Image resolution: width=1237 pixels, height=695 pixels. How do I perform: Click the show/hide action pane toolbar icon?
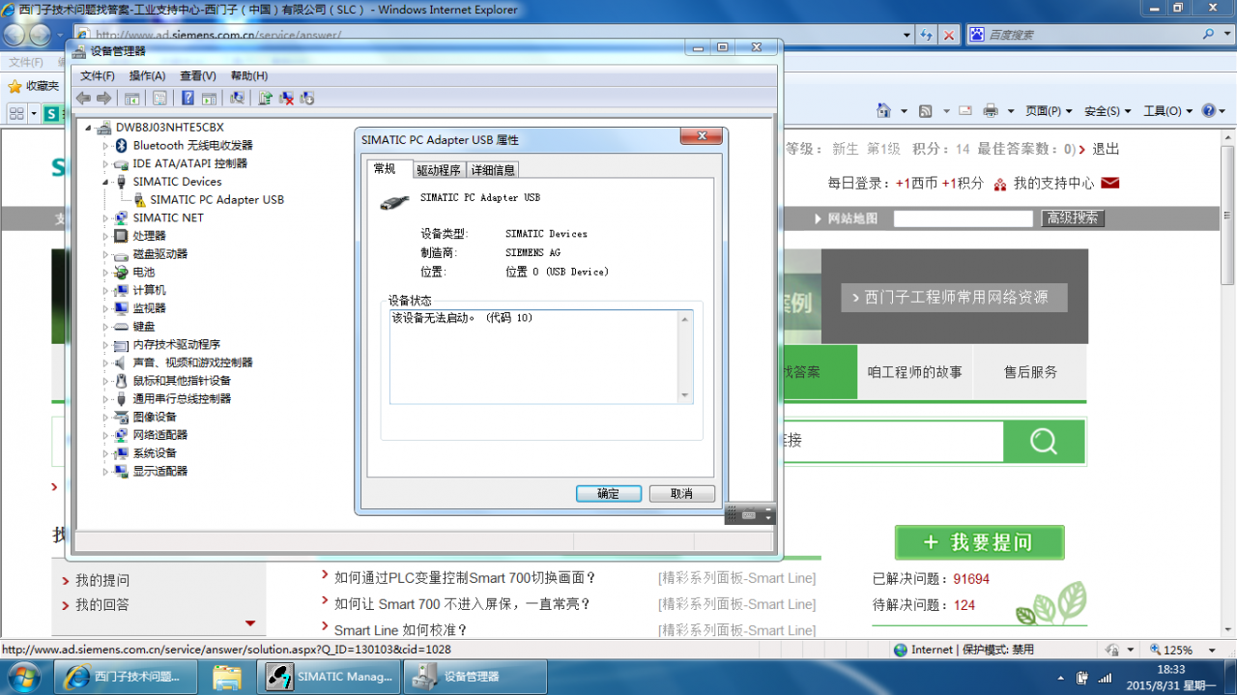(209, 98)
